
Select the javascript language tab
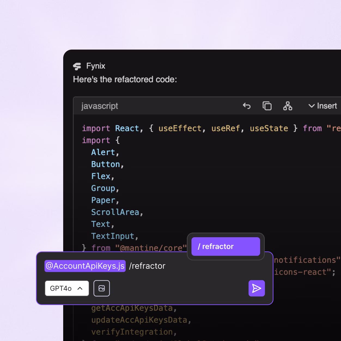pyautogui.click(x=100, y=106)
